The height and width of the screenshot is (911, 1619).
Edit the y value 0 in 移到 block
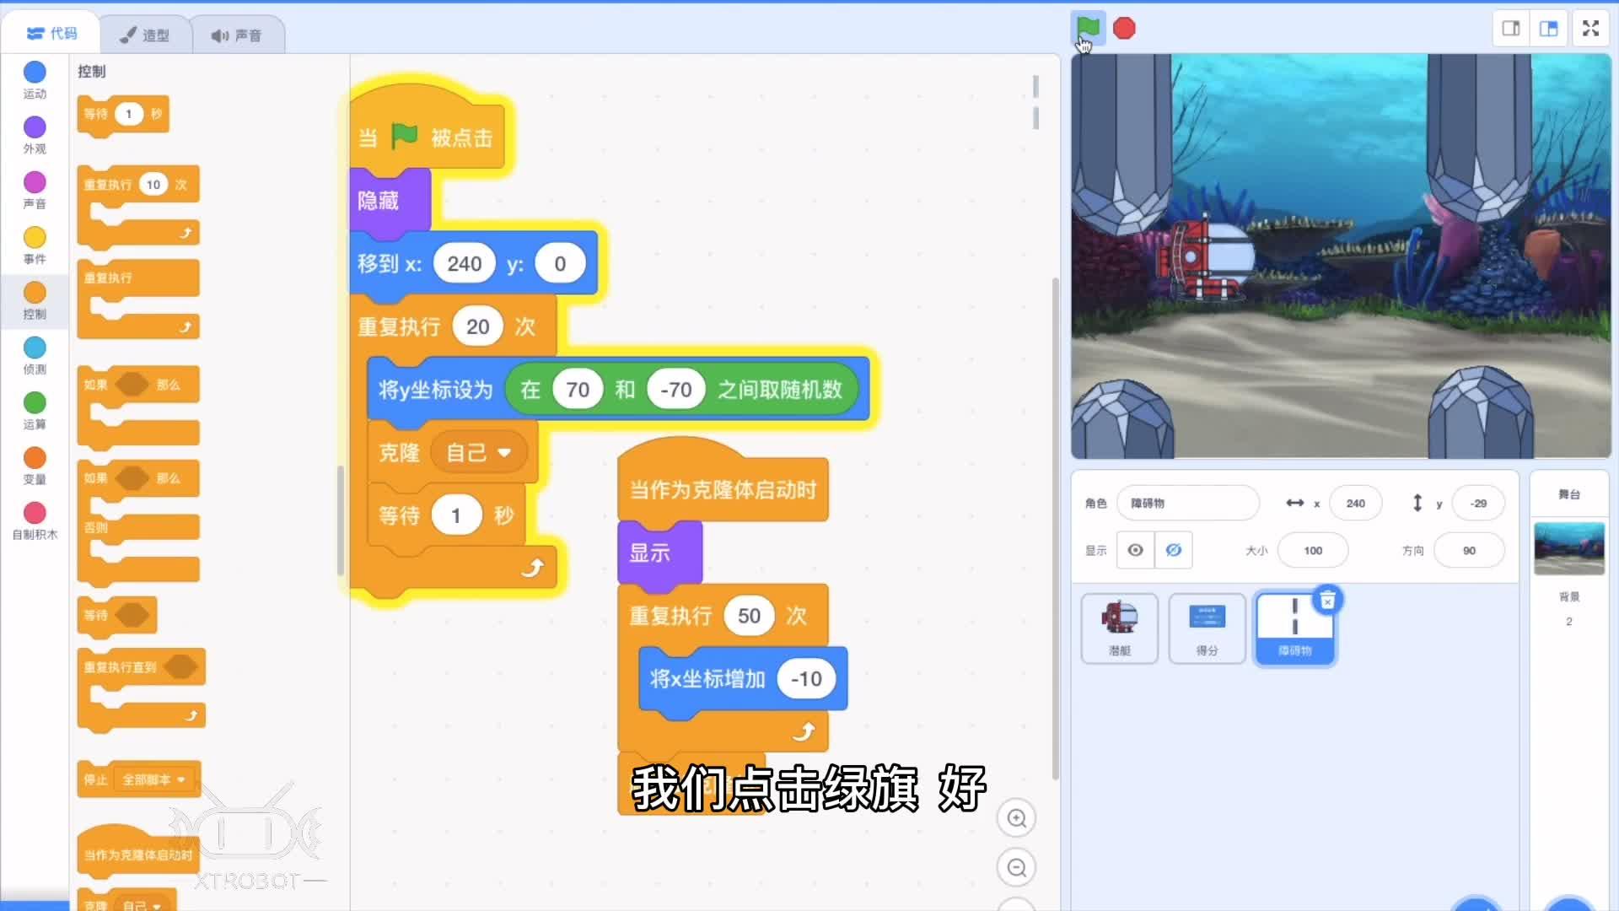[x=560, y=264]
